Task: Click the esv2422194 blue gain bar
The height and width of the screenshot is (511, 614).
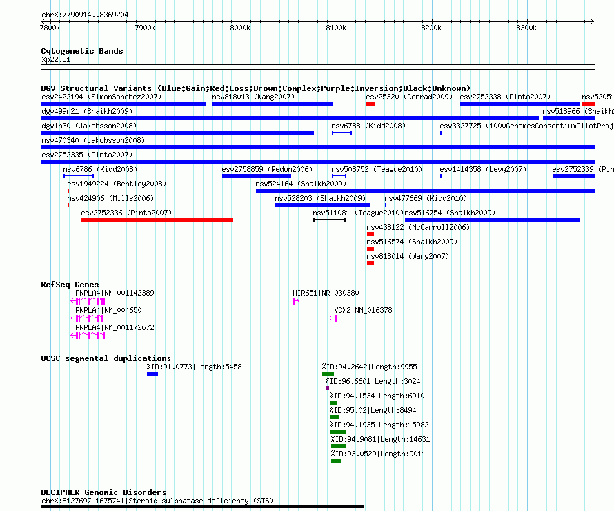Action: coord(123,104)
